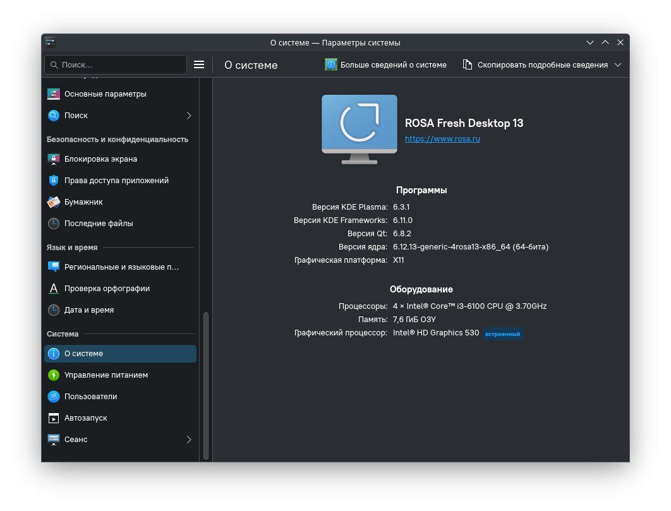671x511 pixels.
Task: Click the sidebar vertical scrollbar
Action: coord(205,385)
